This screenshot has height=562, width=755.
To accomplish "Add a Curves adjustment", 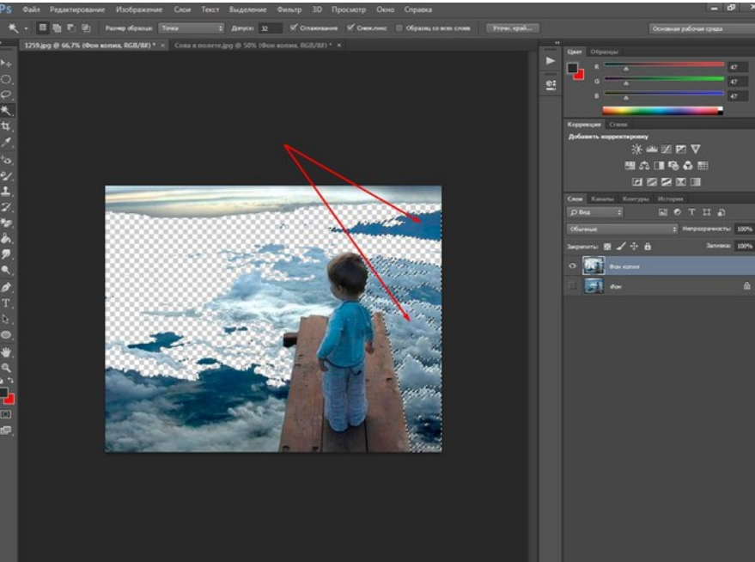I will [667, 150].
